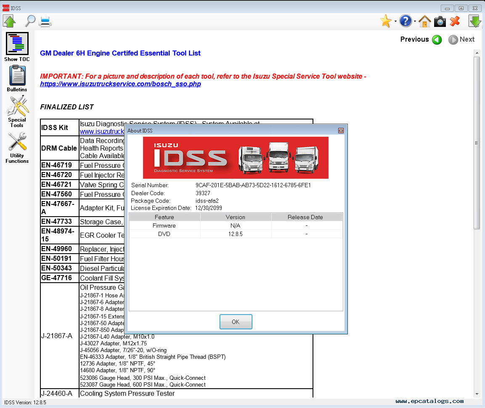Close the About IDSS dialog
Image resolution: width=485 pixels, height=408 pixels.
tap(341, 130)
